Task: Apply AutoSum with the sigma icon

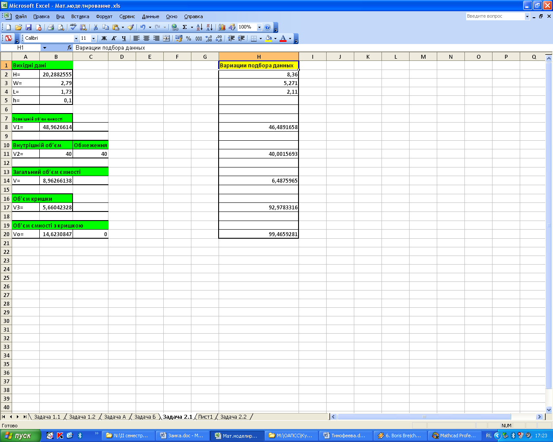Action: tap(185, 27)
